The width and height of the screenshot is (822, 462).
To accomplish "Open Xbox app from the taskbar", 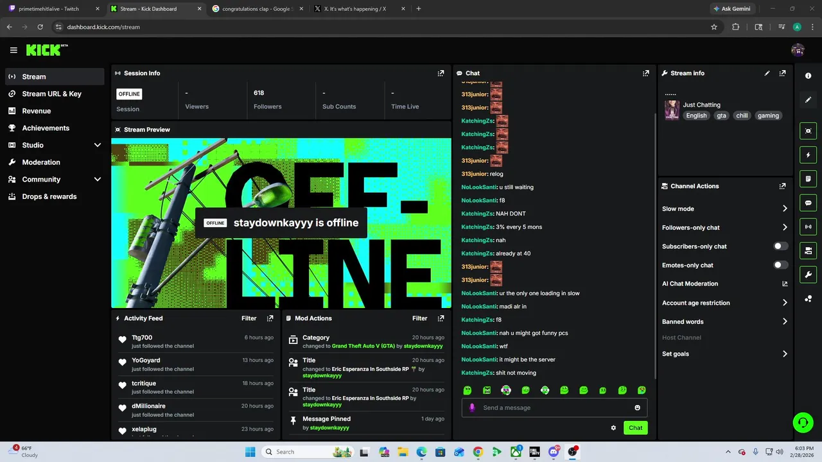I will (516, 452).
